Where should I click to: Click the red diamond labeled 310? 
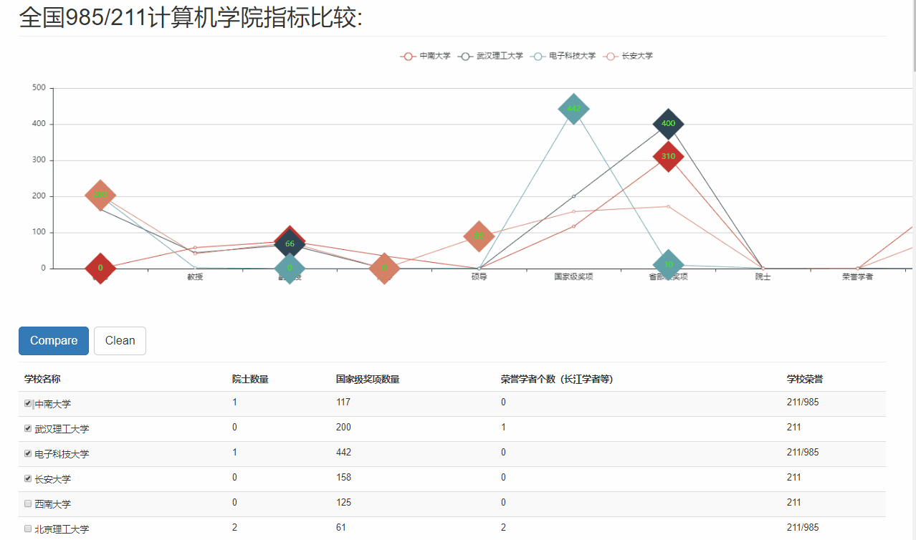click(668, 158)
